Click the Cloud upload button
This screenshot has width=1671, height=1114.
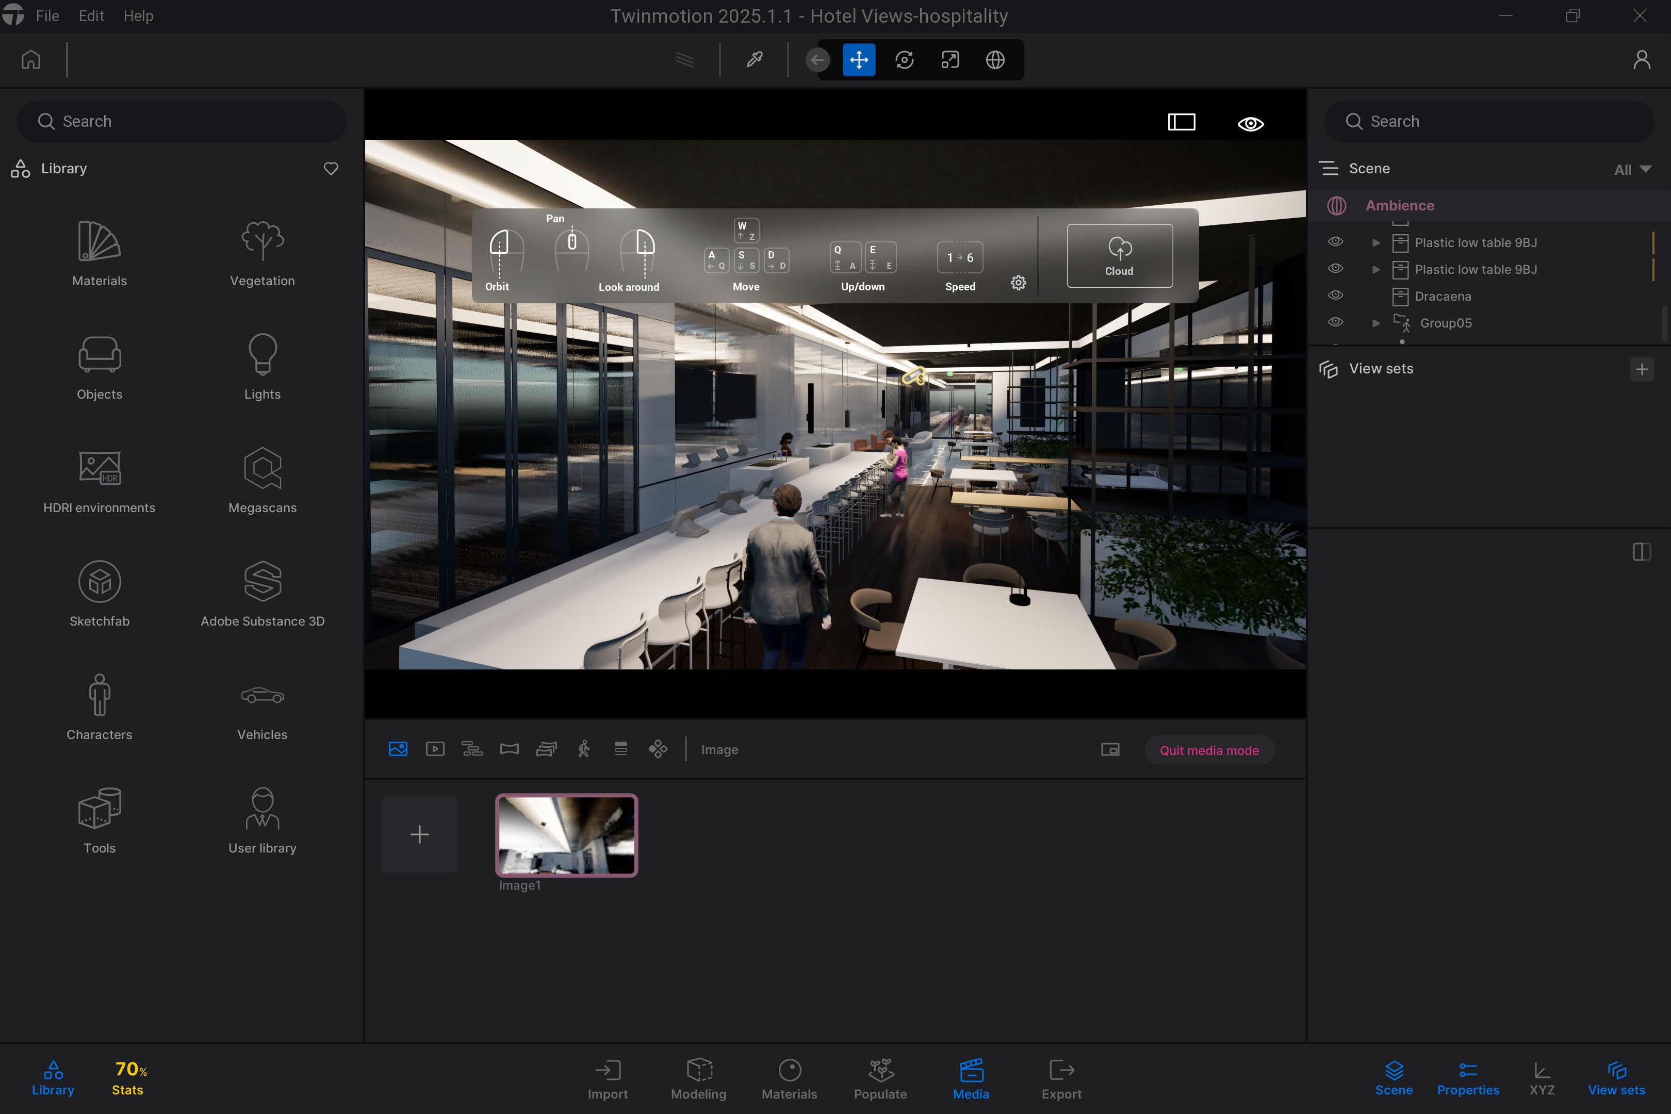(1119, 256)
